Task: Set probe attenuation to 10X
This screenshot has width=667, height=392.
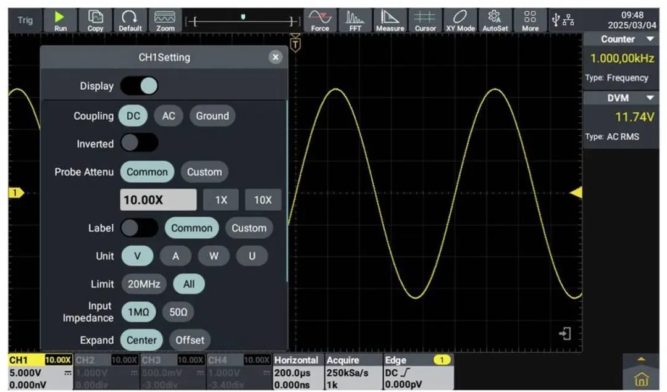Action: click(x=263, y=200)
